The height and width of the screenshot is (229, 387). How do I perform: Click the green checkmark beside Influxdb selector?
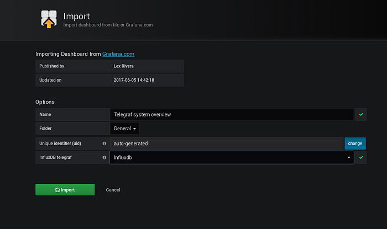361,158
